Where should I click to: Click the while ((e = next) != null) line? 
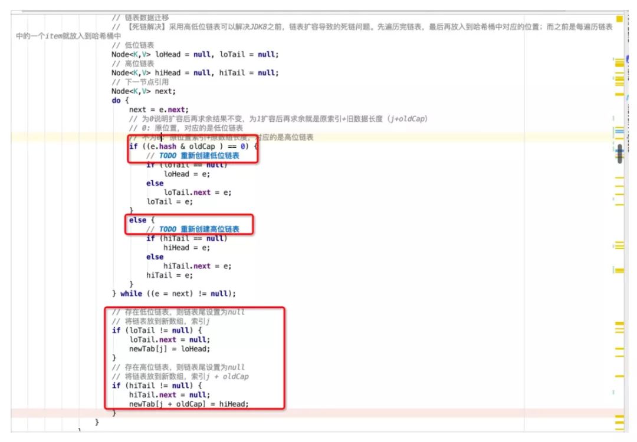point(174,294)
